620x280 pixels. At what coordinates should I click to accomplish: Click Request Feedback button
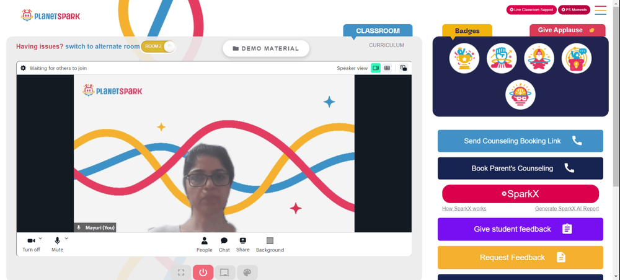pyautogui.click(x=520, y=258)
